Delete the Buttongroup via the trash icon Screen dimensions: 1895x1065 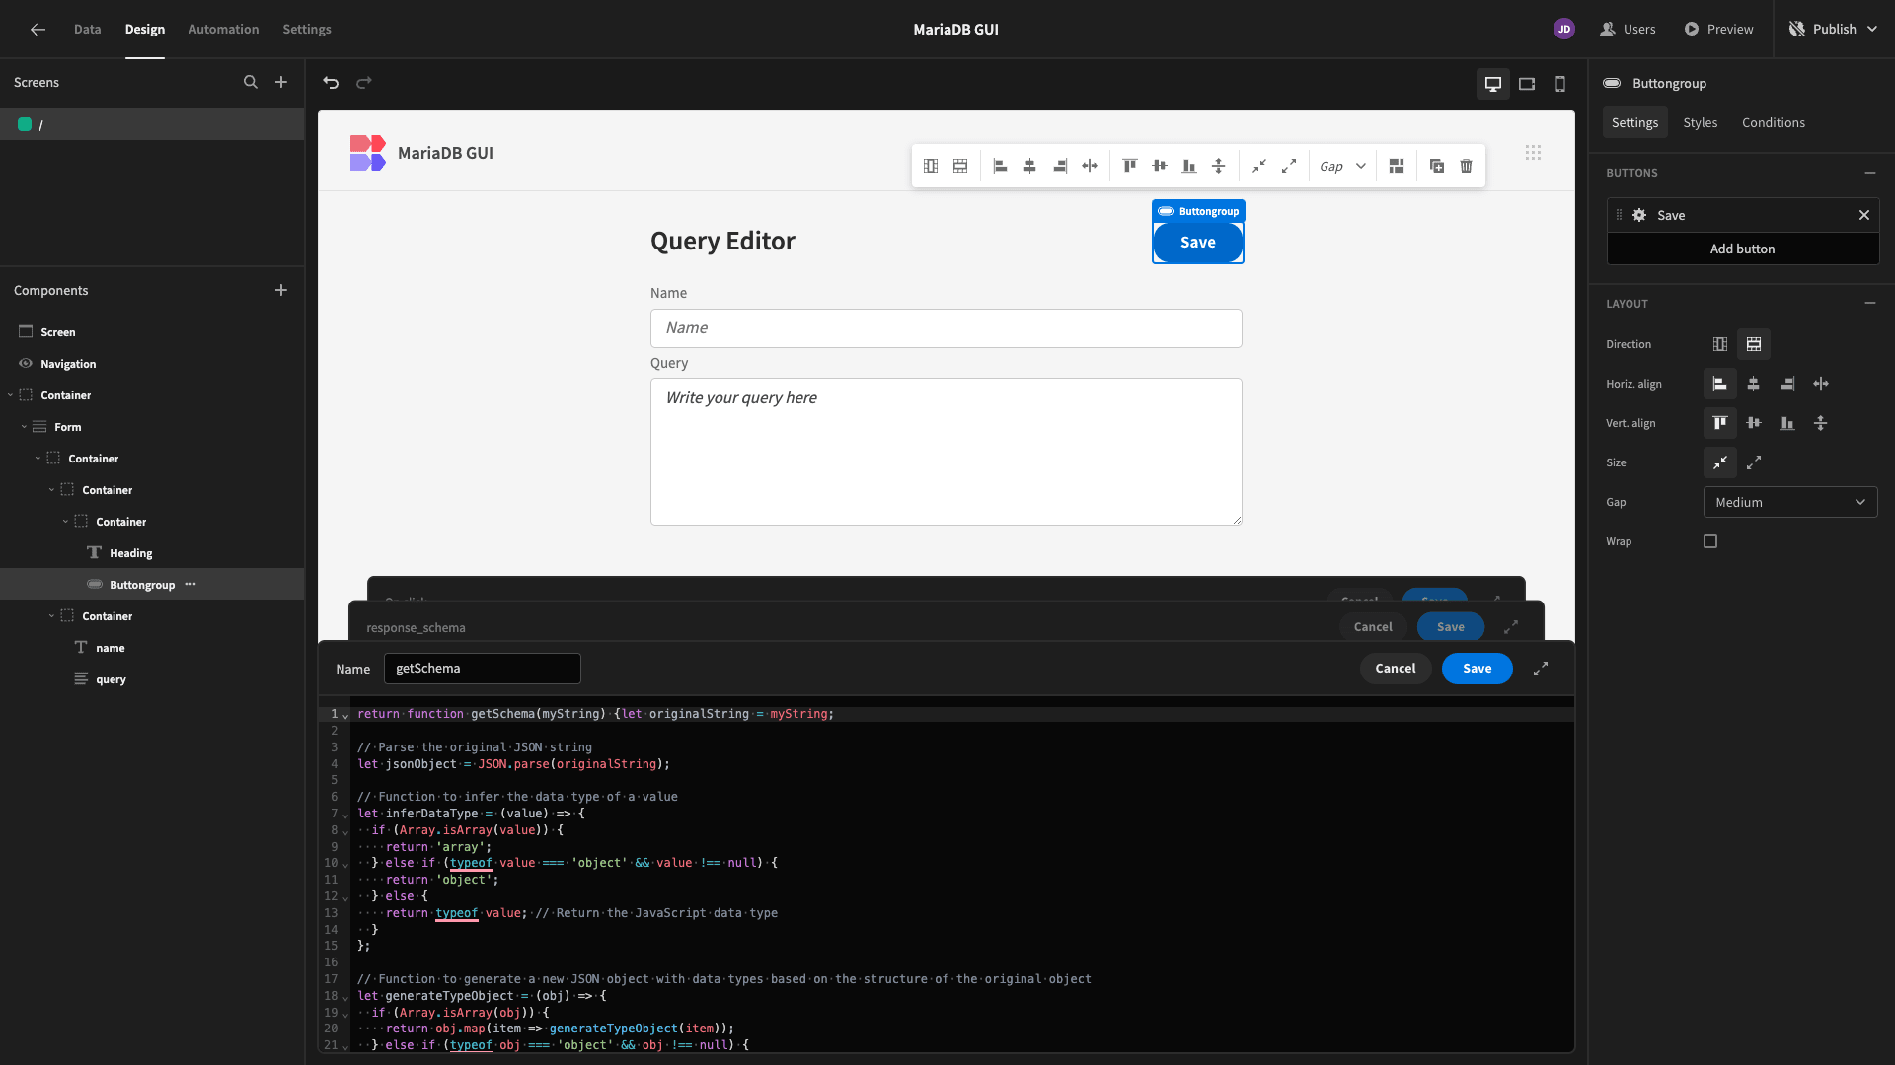click(x=1467, y=166)
